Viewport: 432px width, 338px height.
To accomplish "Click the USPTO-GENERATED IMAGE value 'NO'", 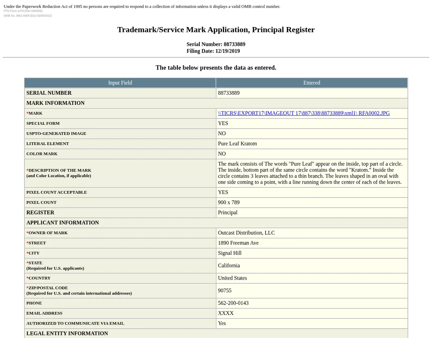I will [222, 133].
